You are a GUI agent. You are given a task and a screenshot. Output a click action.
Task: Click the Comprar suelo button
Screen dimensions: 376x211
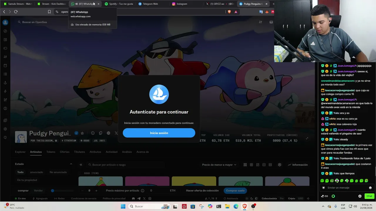point(235,190)
